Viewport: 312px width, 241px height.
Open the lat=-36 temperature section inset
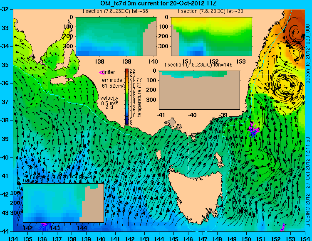coord(211,37)
